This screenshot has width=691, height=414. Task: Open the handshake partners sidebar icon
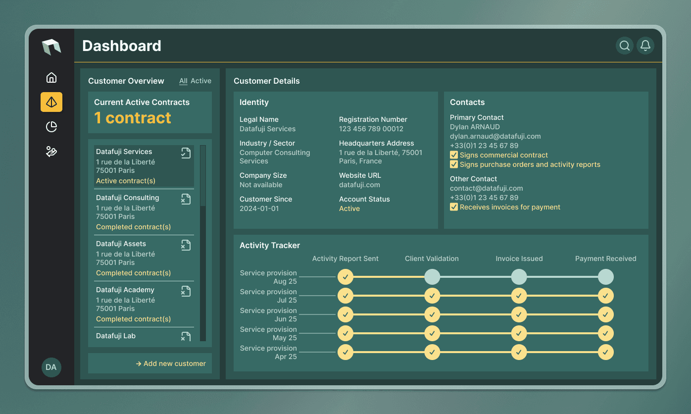pyautogui.click(x=51, y=152)
